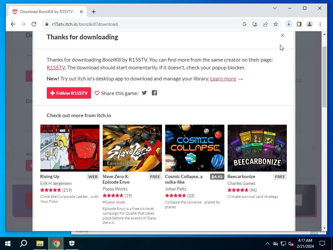
Task: Open the Rising Up game thumbnail
Action: (70, 148)
